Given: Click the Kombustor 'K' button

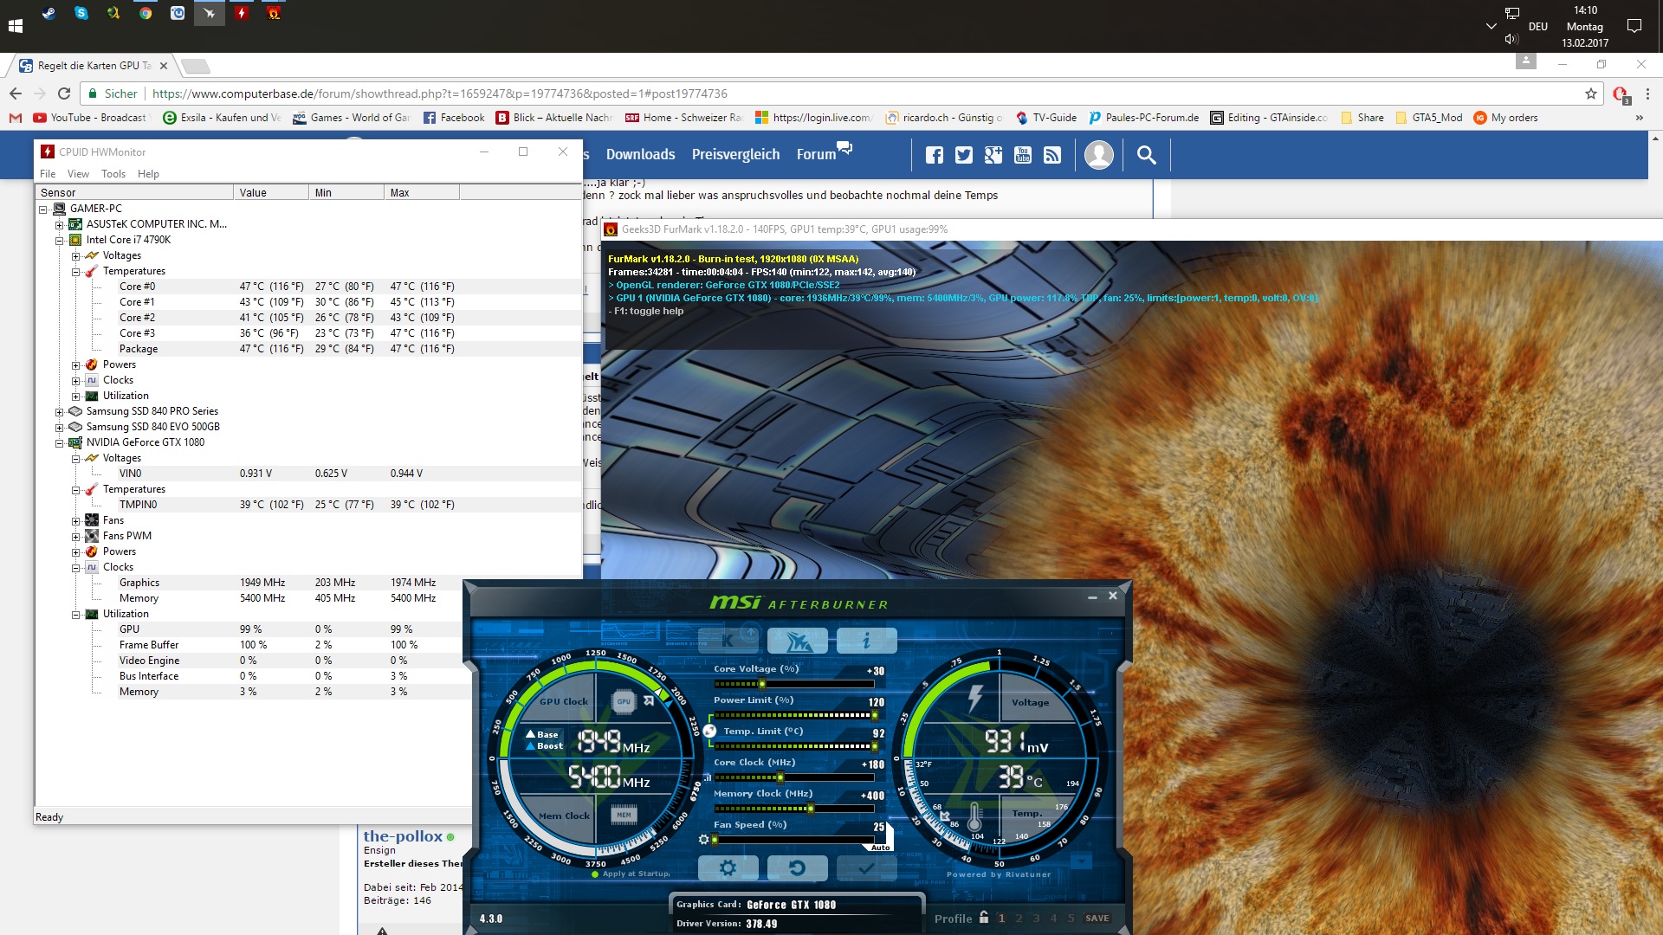Looking at the screenshot, I should click(728, 641).
